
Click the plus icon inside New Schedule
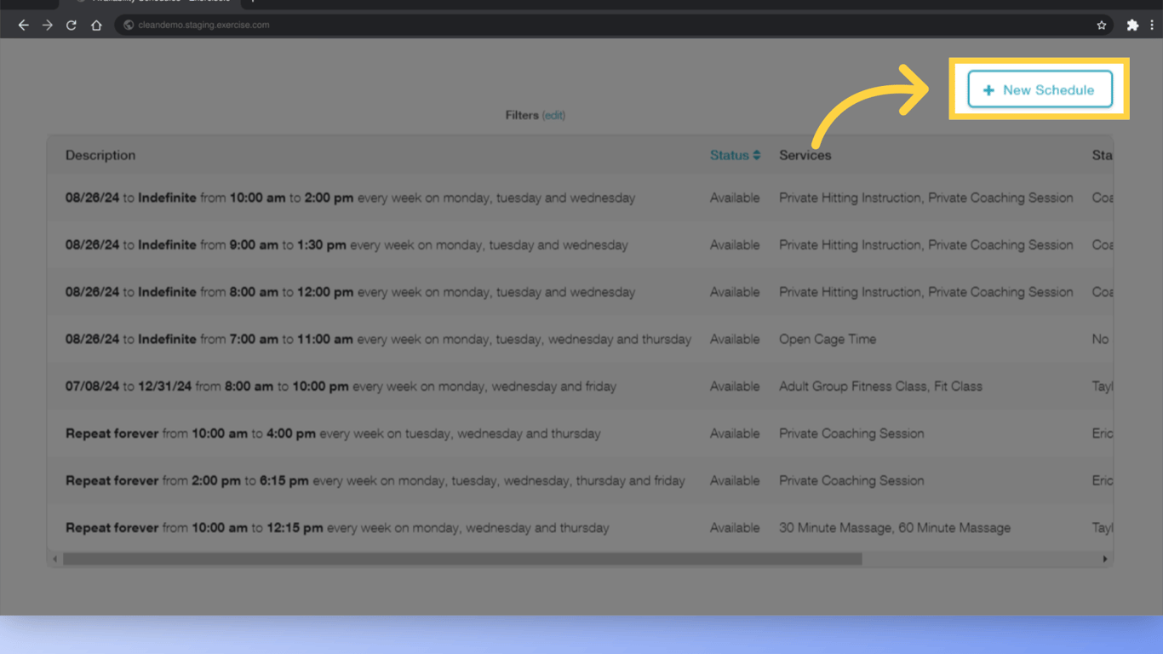point(988,89)
